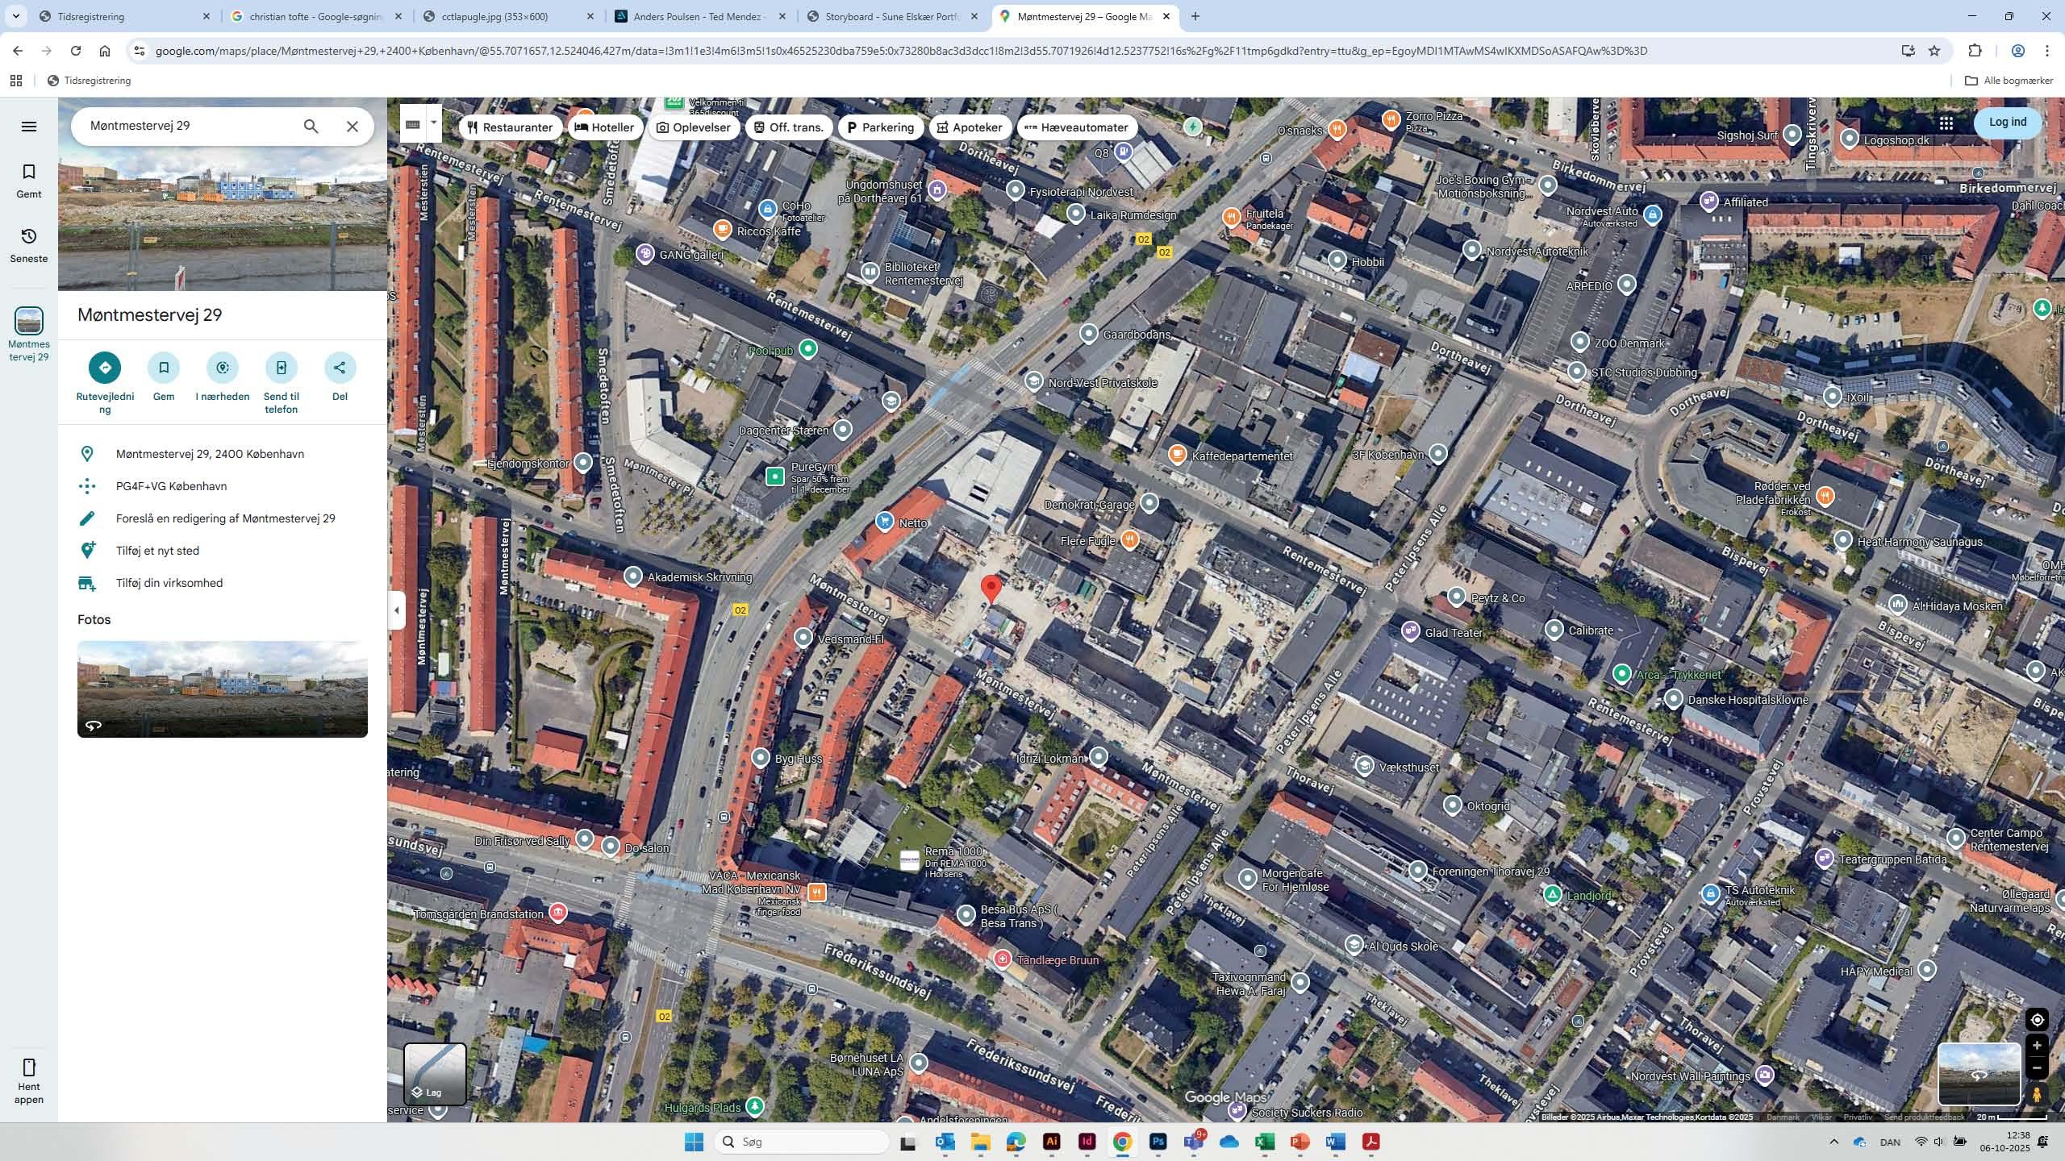
Task: Click the Rutevejledning directions icon
Action: pos(105,368)
